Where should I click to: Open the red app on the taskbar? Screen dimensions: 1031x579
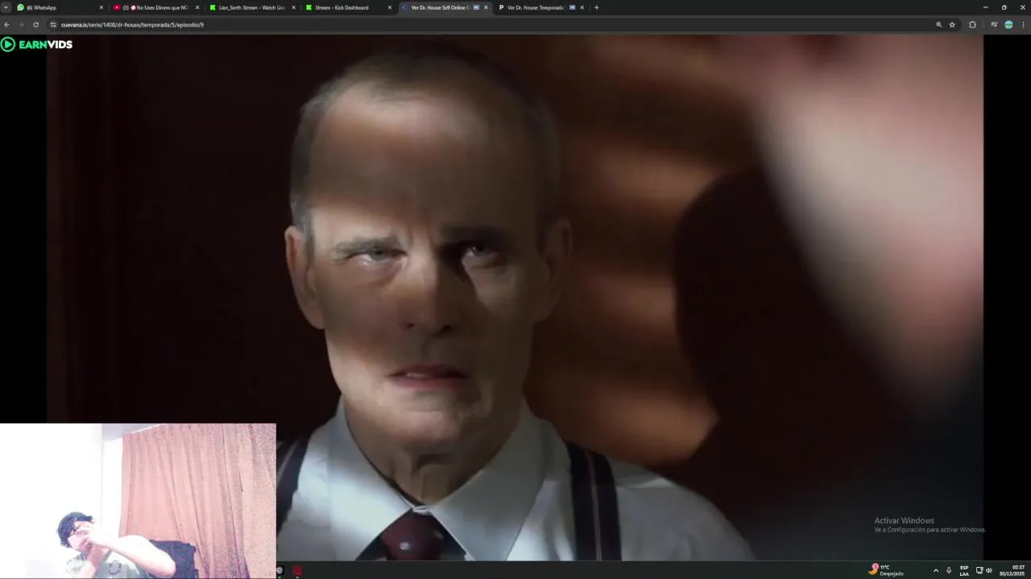point(297,571)
